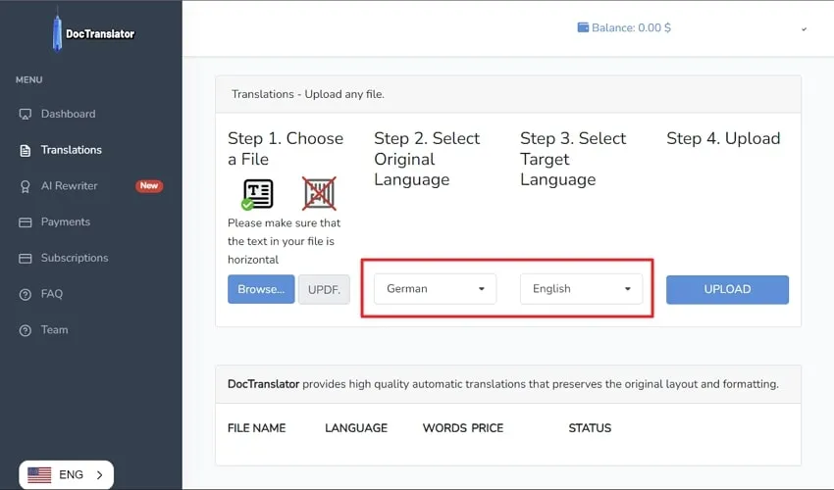Click the DocTranslator logo
Image resolution: width=834 pixels, height=490 pixels.
tap(93, 32)
